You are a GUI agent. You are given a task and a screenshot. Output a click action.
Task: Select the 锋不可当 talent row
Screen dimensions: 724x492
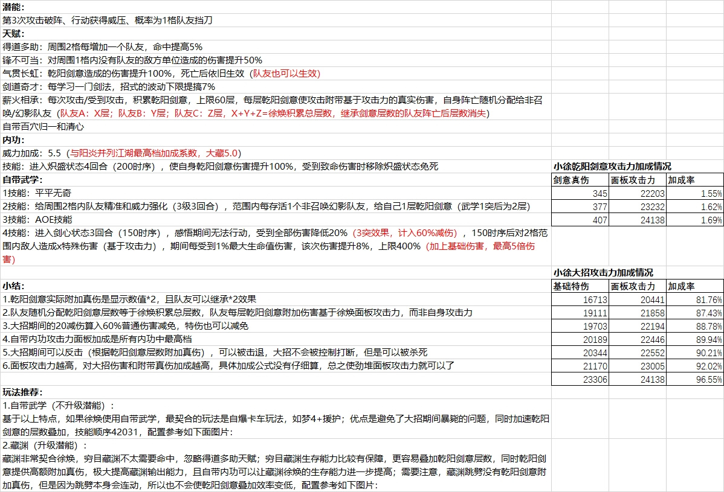pyautogui.click(x=276, y=60)
